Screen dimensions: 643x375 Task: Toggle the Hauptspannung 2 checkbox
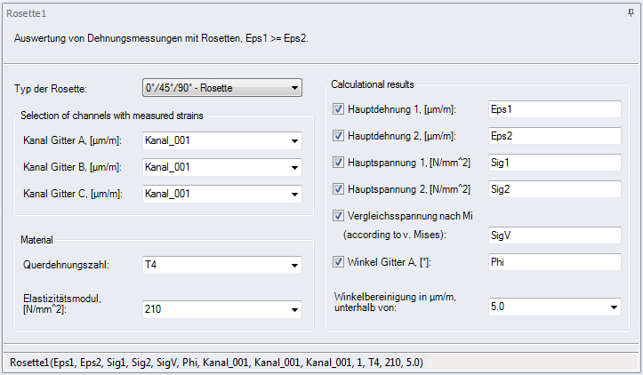(338, 189)
